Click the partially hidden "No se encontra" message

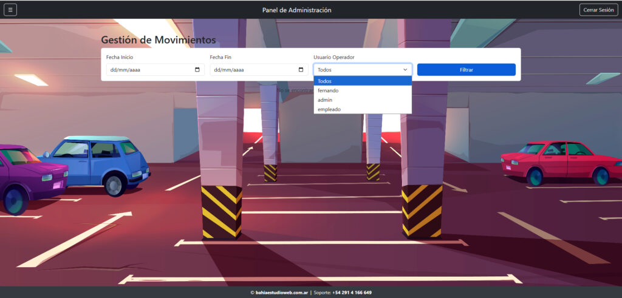[x=295, y=90]
